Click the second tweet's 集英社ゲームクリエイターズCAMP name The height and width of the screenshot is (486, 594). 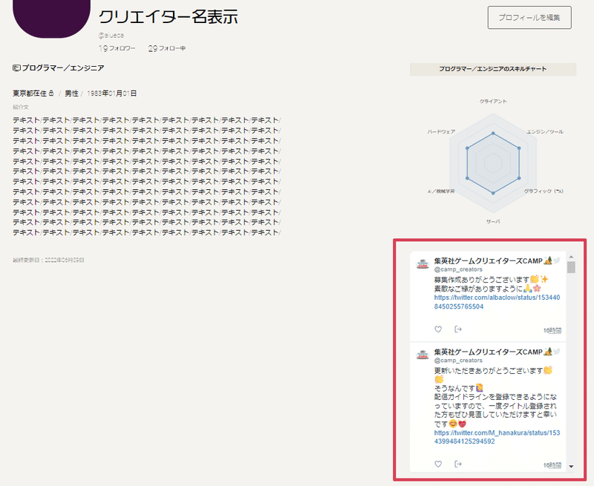(x=489, y=352)
